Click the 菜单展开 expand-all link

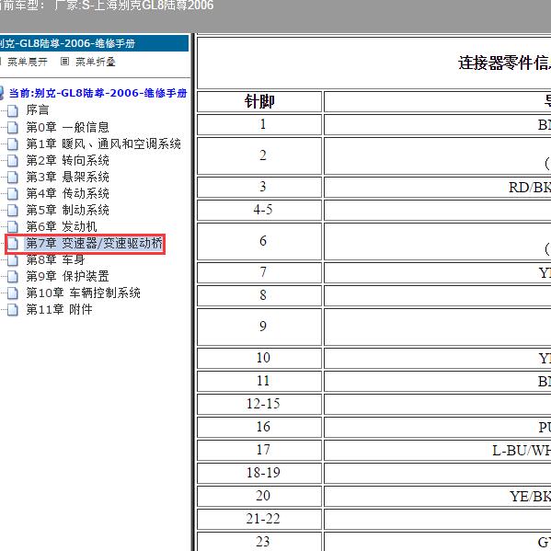[x=28, y=62]
